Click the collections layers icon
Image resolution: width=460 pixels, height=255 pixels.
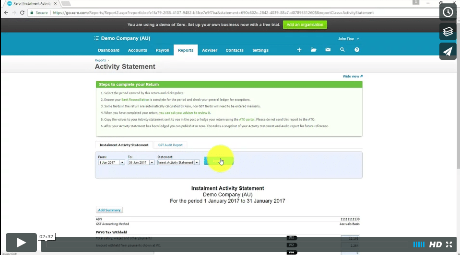[x=448, y=31]
